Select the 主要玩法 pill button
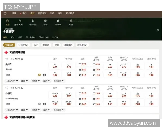The width and height of the screenshot is (163, 130). [x=9, y=45]
